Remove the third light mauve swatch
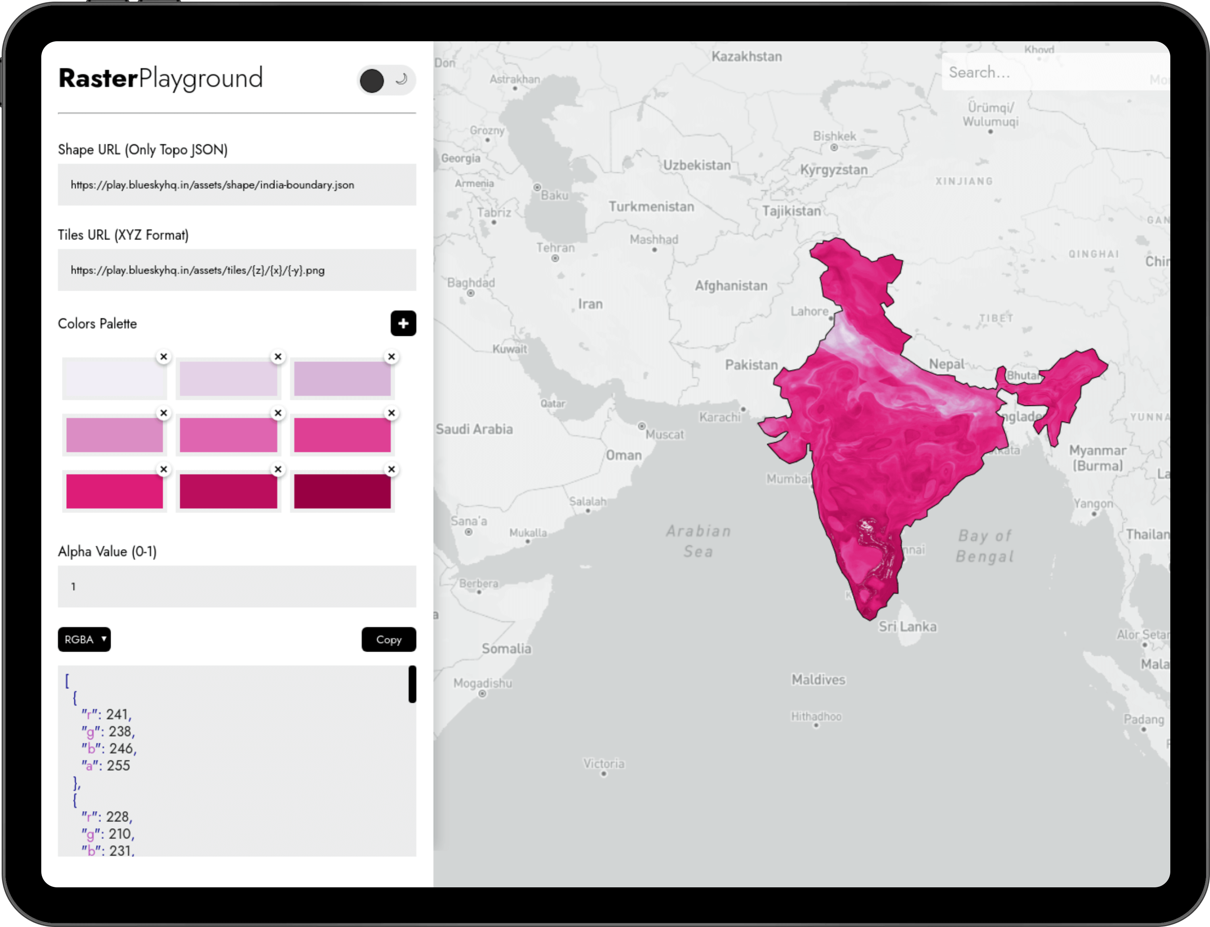This screenshot has height=927, width=1210. [x=391, y=357]
